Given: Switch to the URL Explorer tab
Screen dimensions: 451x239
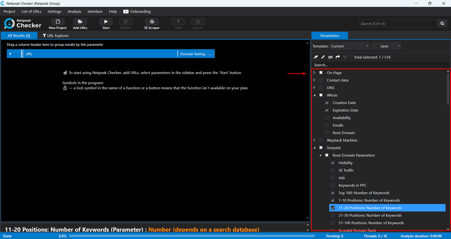Looking at the screenshot, I should 56,35.
